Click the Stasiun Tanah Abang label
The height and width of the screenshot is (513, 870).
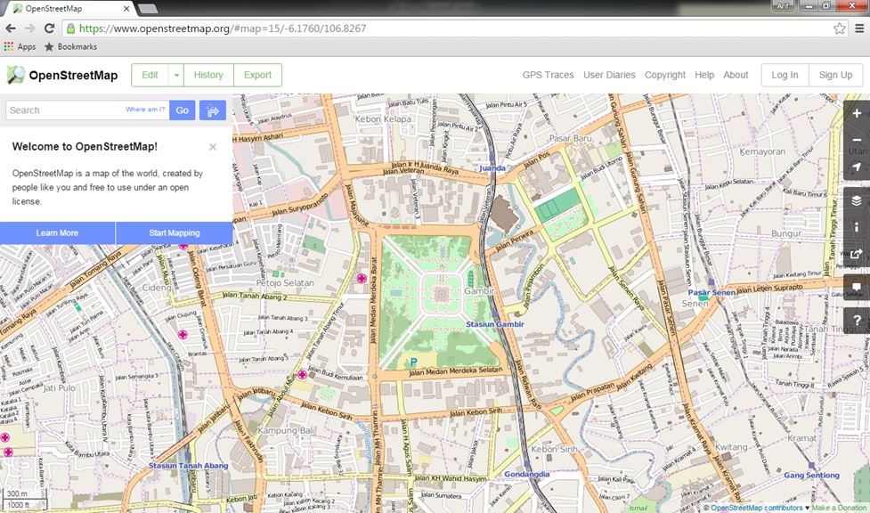(188, 465)
